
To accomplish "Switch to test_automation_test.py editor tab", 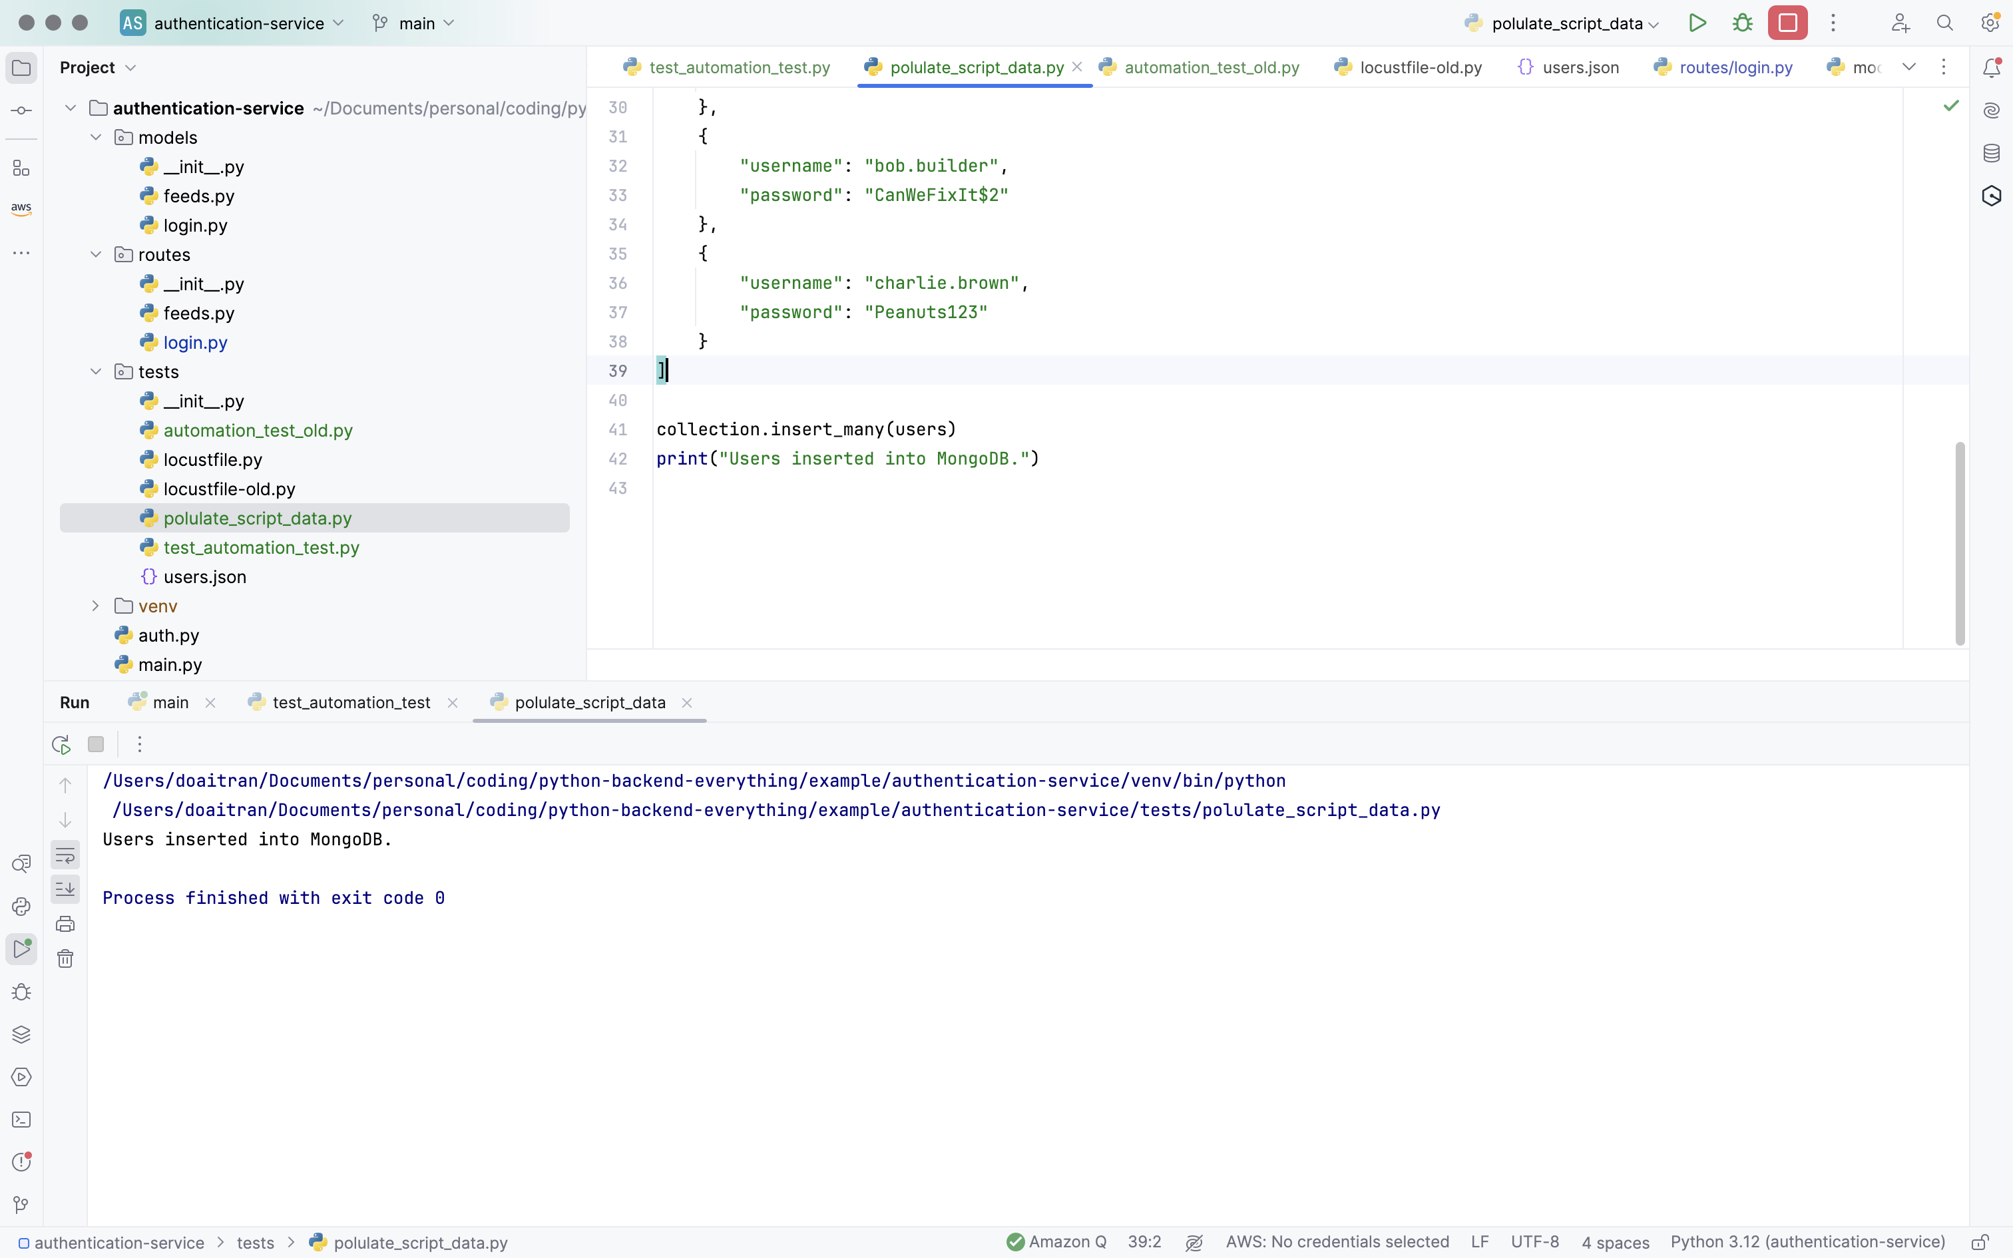I will tap(727, 67).
